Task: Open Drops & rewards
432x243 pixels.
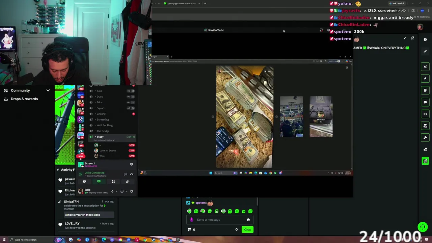Action: (x=24, y=99)
